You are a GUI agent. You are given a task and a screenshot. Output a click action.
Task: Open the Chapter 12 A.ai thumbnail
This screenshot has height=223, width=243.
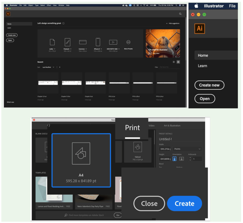48,83
